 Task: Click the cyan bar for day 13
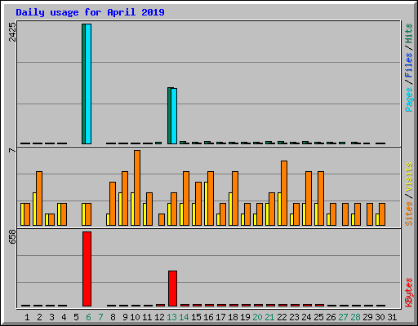pos(174,116)
